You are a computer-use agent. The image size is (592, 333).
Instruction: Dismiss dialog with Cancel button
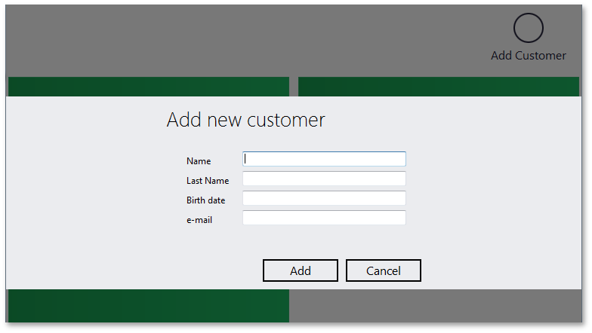click(x=384, y=270)
